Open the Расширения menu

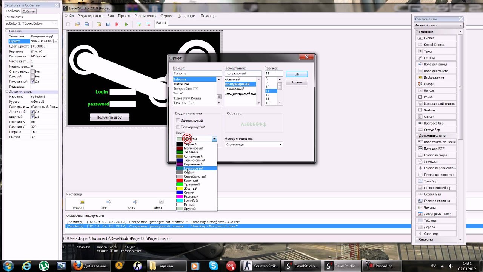coord(145,16)
